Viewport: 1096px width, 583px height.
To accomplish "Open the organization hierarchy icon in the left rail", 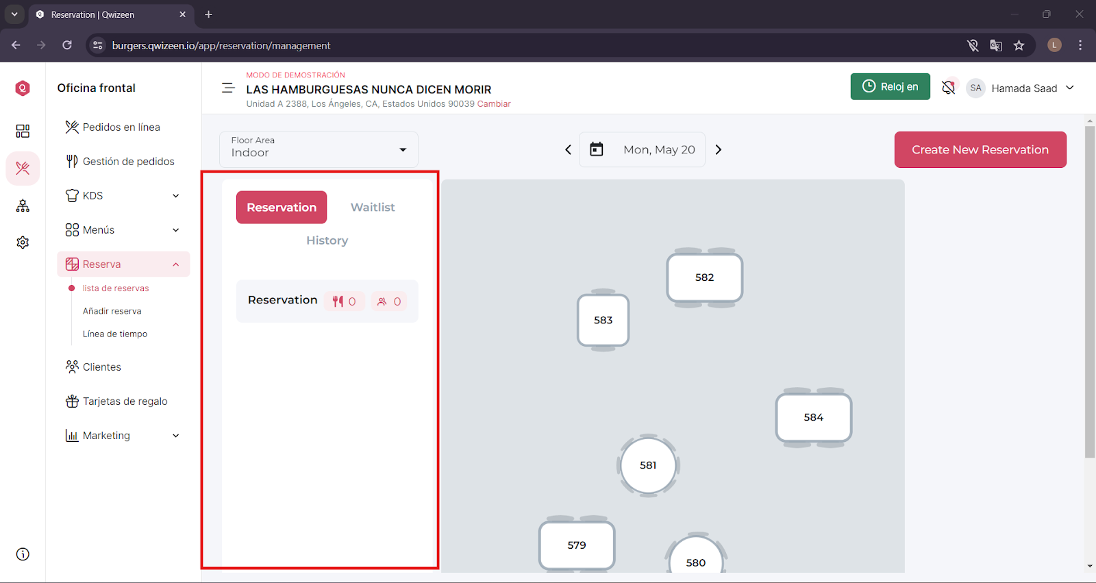I will 23,206.
